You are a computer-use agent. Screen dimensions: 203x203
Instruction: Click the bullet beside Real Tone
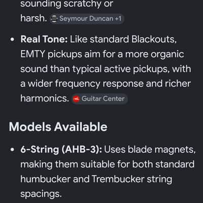pyautogui.click(x=12, y=40)
